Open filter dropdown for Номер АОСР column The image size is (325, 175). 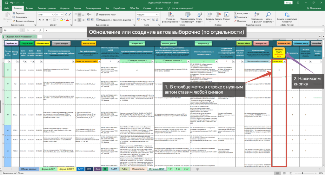pos(18,61)
